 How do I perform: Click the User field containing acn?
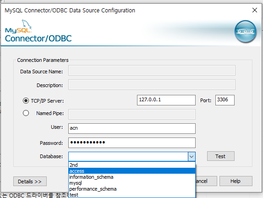[x=132, y=128]
